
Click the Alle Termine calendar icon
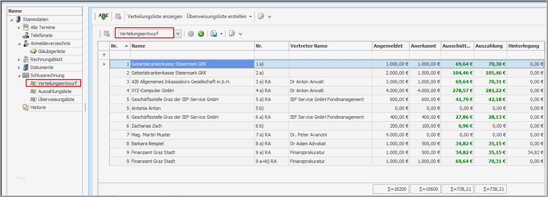pos(25,27)
